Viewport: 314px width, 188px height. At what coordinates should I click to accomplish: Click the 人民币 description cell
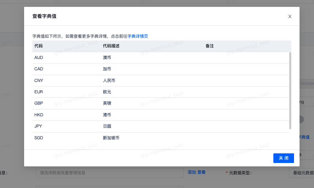point(109,80)
